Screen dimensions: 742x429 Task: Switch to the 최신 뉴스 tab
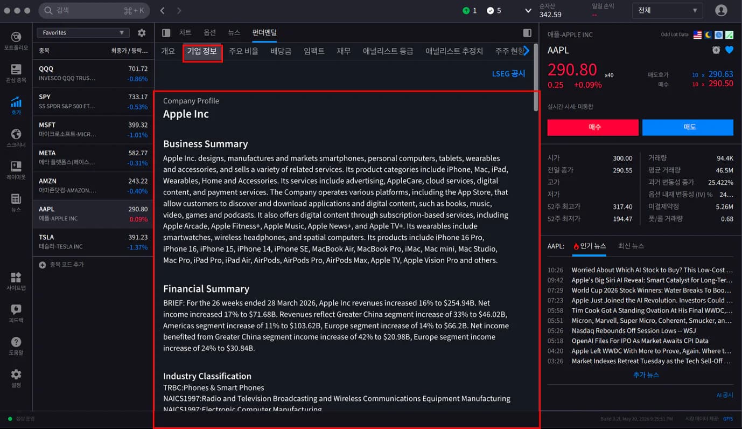click(631, 246)
